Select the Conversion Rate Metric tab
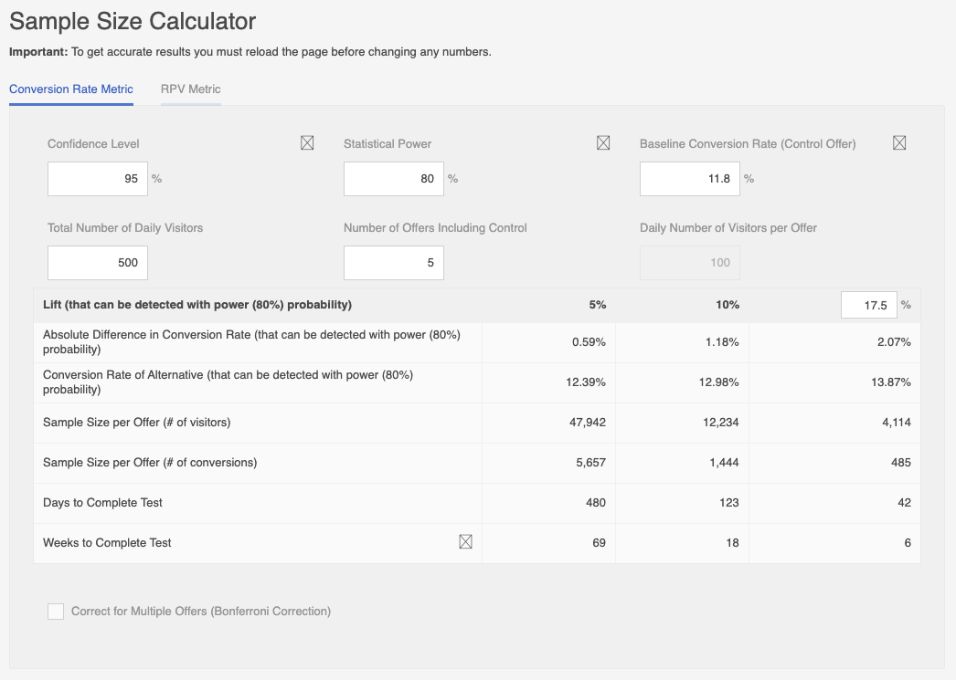Screen dimensions: 956x680 pyautogui.click(x=71, y=89)
